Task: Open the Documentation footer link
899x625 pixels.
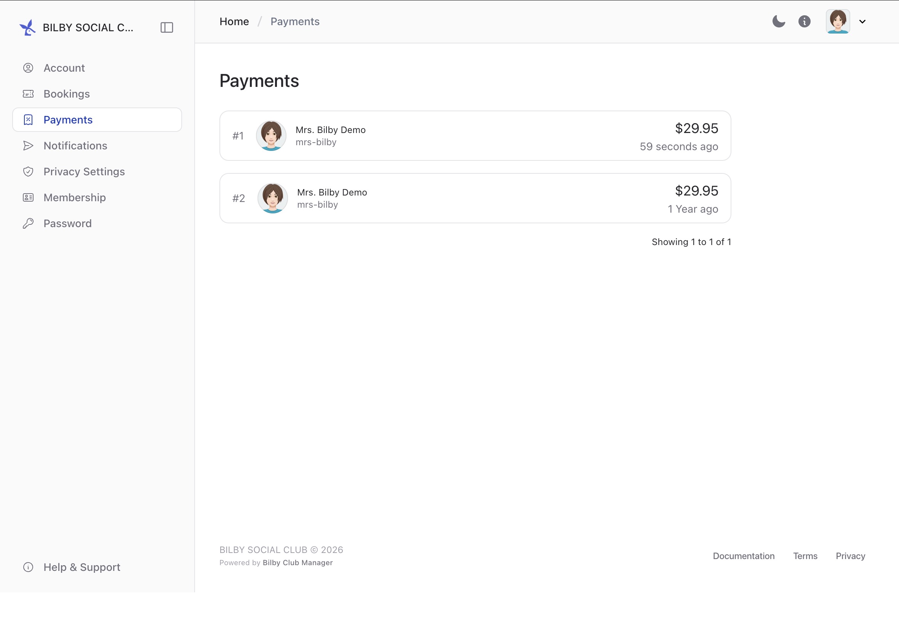Action: tap(743, 556)
